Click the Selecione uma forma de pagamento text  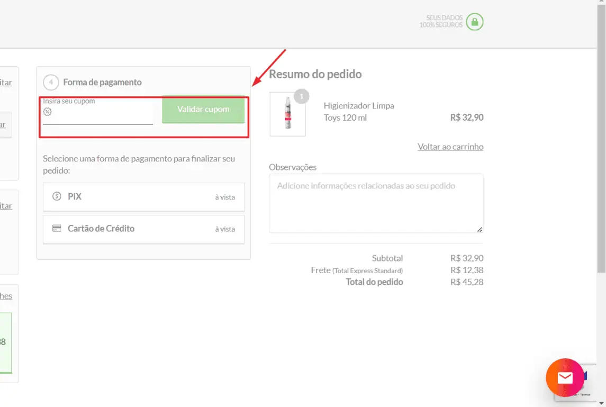pos(139,164)
